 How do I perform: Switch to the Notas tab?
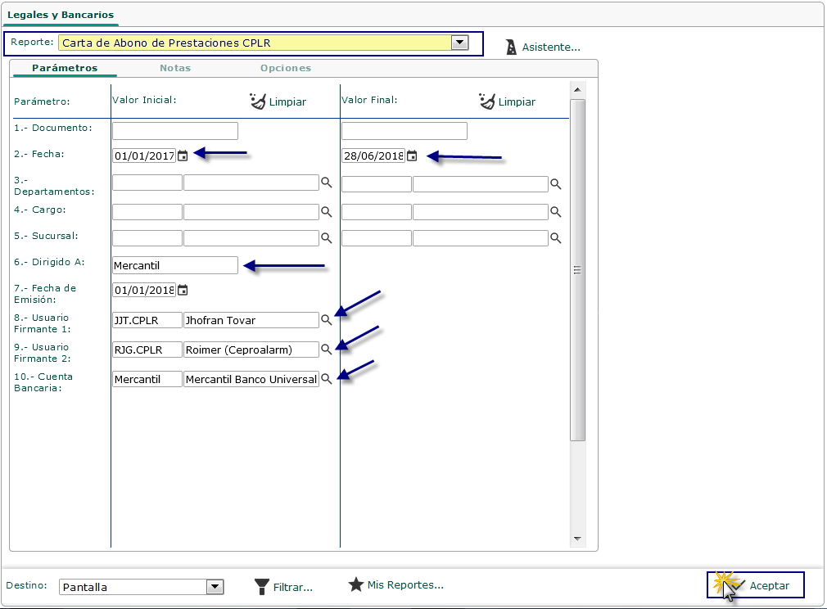[x=175, y=68]
